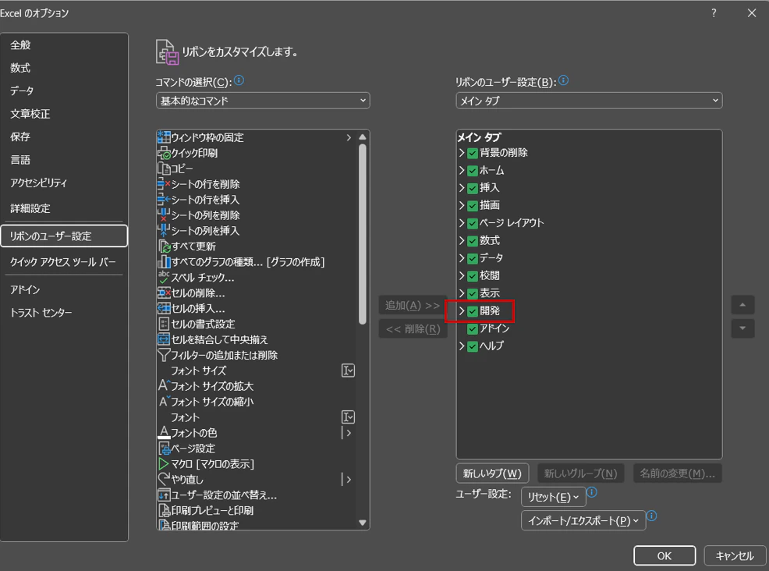
Task: Switch to クイック アクセス ツール バー category
Action: pos(64,262)
